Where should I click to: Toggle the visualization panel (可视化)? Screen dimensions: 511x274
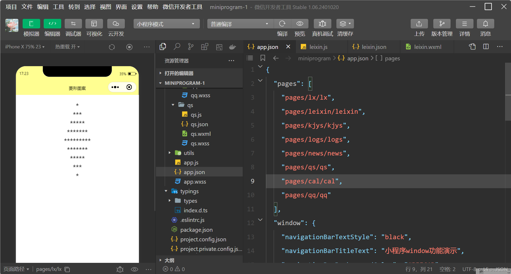pos(94,24)
